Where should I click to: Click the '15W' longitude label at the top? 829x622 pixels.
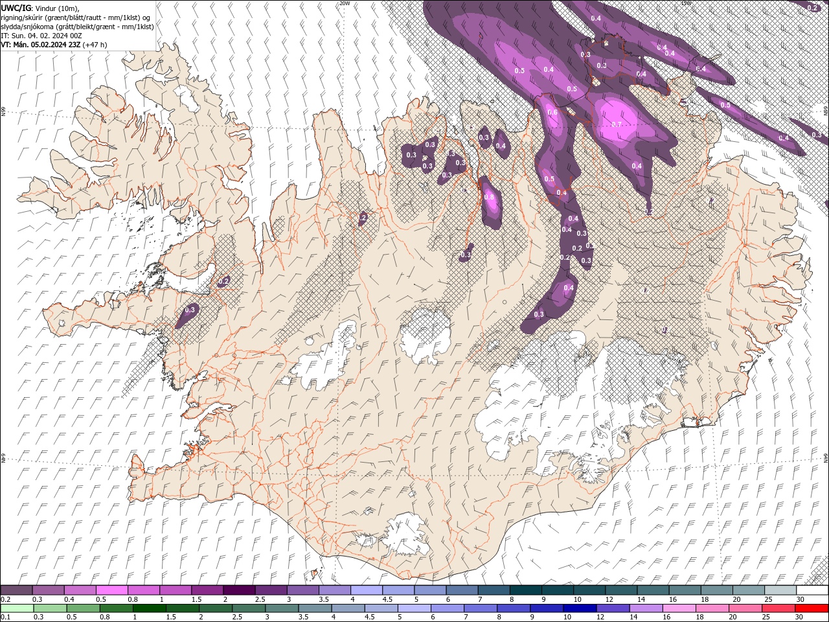tap(686, 3)
